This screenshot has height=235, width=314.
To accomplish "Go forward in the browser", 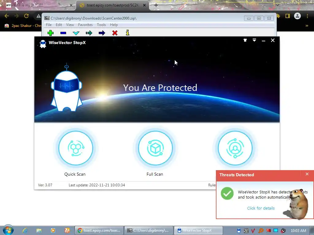I will coord(17,16).
